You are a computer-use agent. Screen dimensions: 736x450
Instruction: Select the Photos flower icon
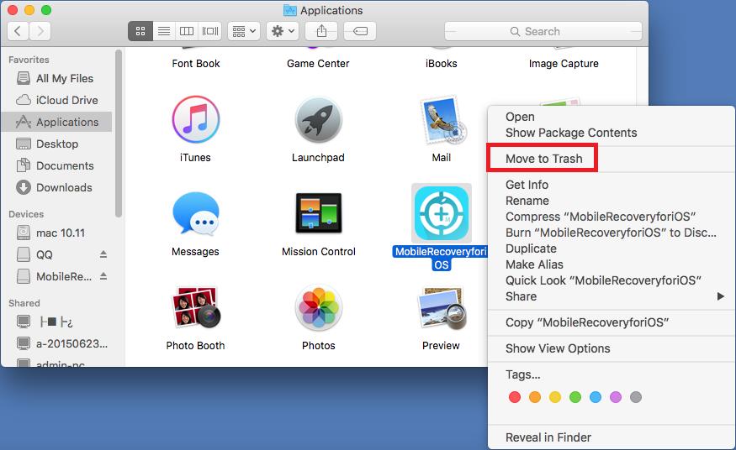(x=318, y=307)
